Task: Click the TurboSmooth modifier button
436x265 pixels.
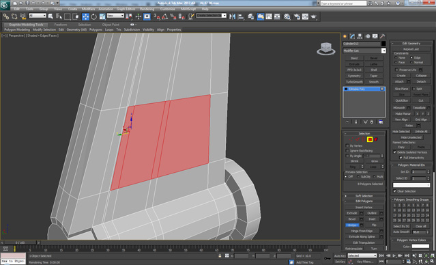Action: coord(354,82)
